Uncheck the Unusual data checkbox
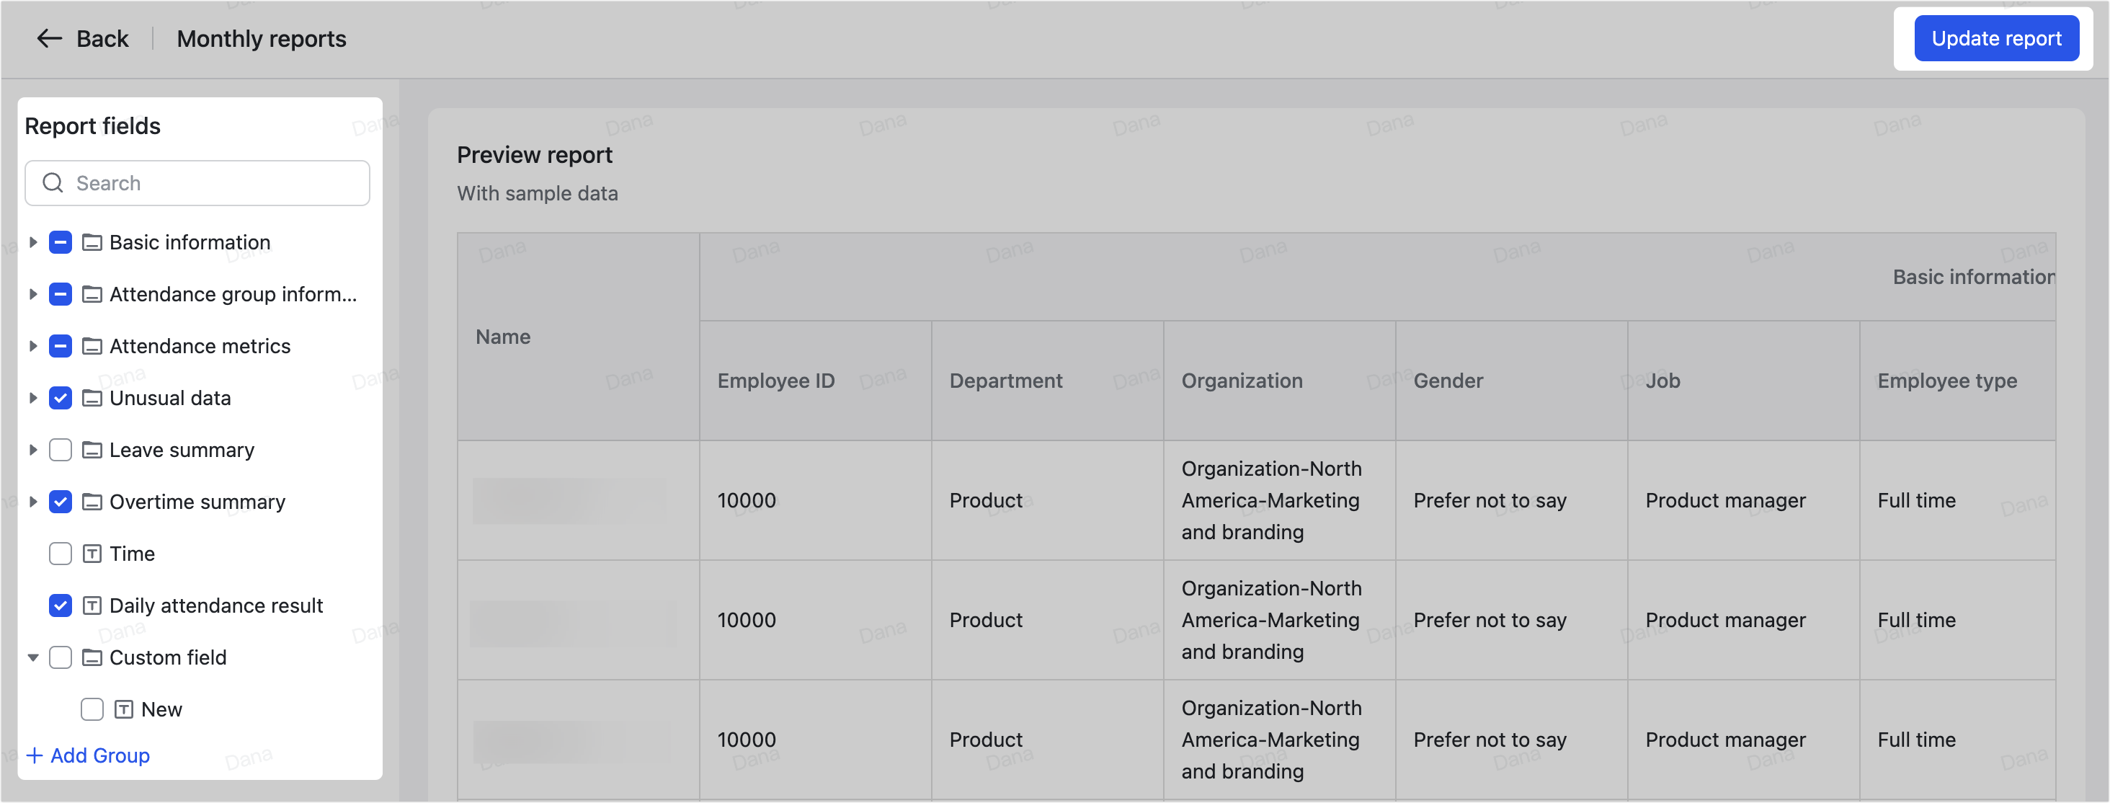The height and width of the screenshot is (803, 2110). [60, 397]
